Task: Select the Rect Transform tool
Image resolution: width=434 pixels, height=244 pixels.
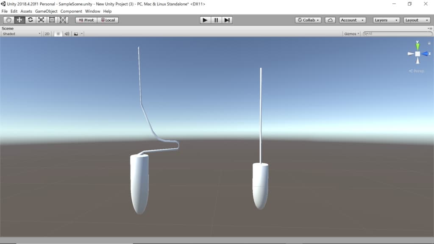Action: 52,20
